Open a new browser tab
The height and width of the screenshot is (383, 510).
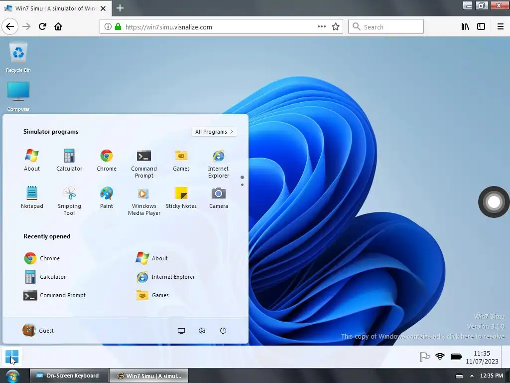120,8
